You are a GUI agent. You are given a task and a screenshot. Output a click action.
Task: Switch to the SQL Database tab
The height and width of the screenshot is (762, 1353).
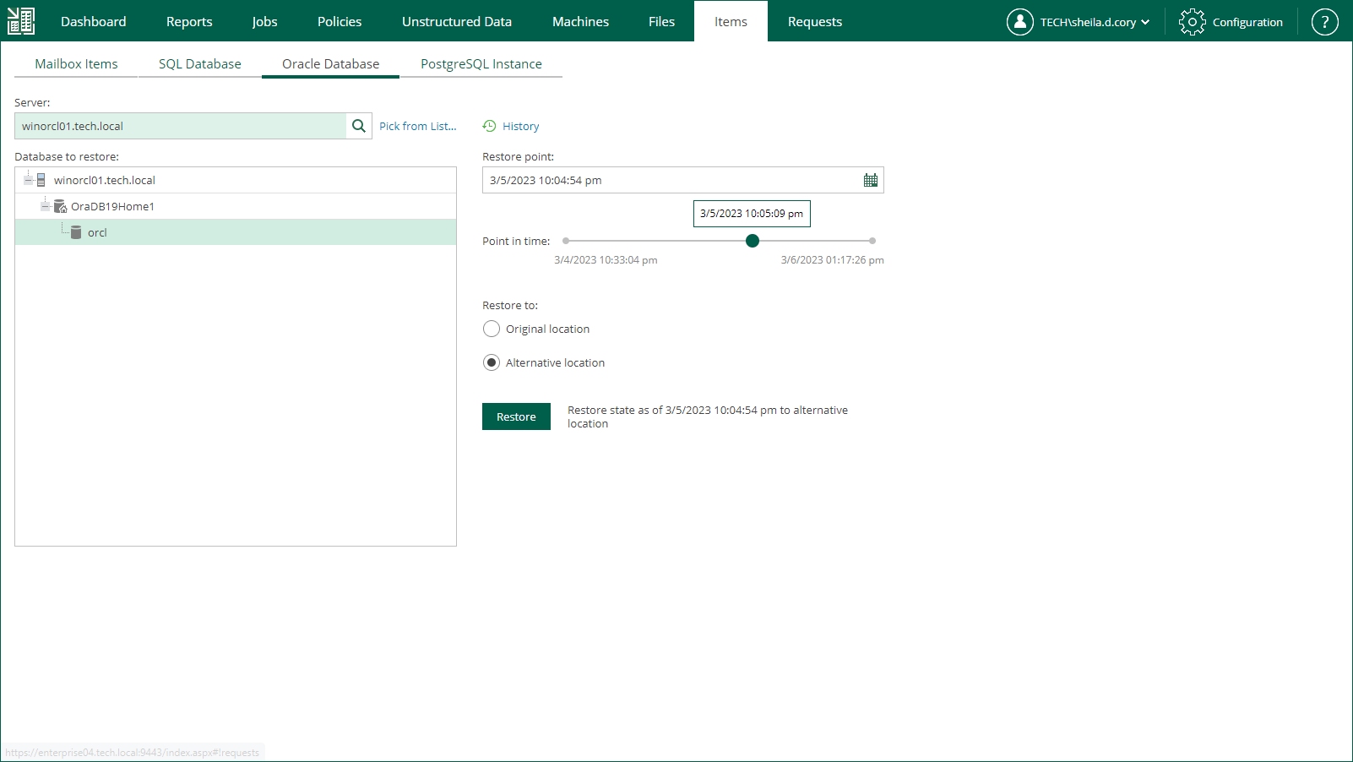click(x=198, y=63)
